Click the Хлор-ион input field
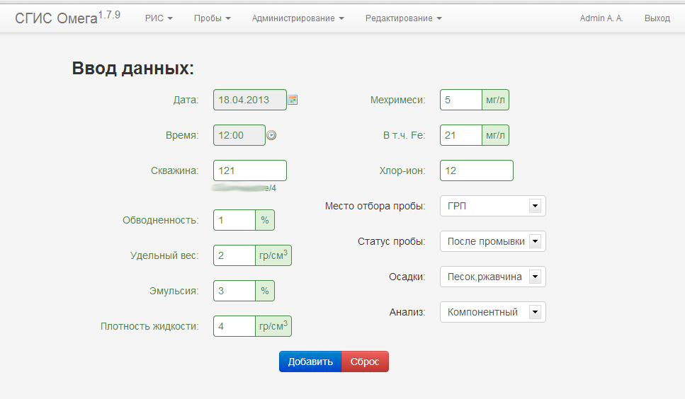685x399 pixels. [x=477, y=170]
